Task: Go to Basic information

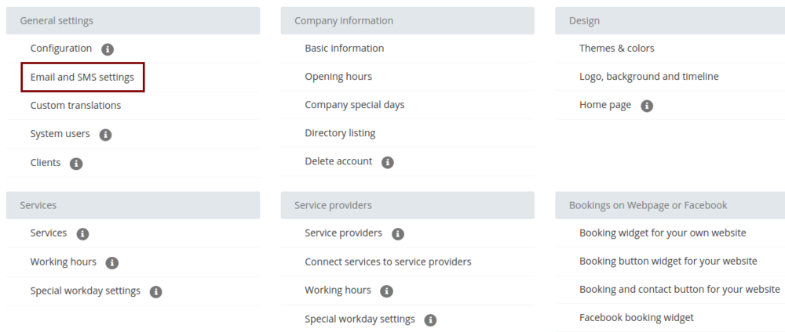Action: coord(345,49)
